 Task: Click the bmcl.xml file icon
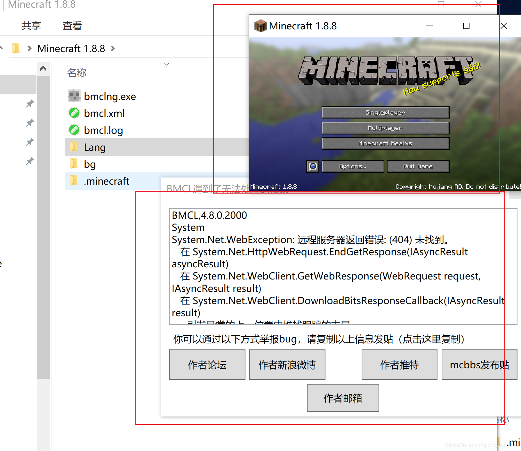[x=74, y=113]
